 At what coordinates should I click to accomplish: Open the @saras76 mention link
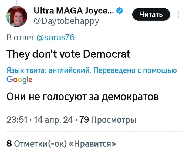55,37
